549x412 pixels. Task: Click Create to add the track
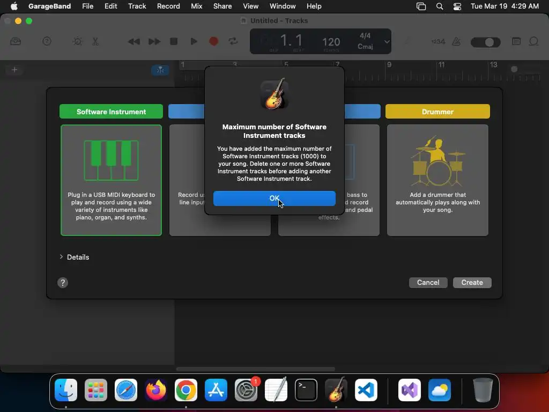472,282
